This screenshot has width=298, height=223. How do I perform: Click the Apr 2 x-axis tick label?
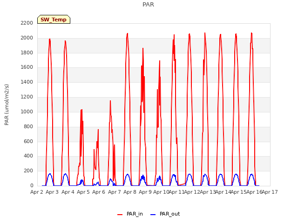pos(37,192)
